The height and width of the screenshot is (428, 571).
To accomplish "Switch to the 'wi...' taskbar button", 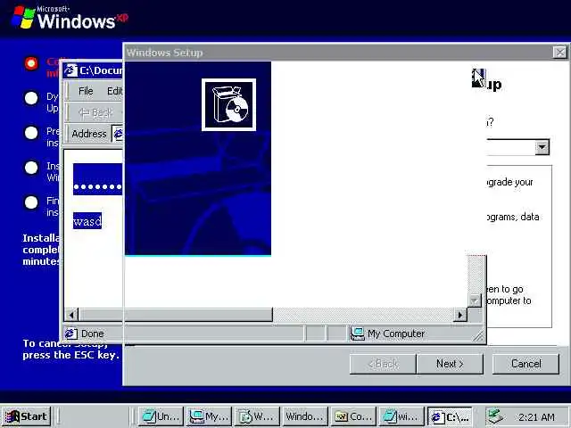I will coord(401,416).
